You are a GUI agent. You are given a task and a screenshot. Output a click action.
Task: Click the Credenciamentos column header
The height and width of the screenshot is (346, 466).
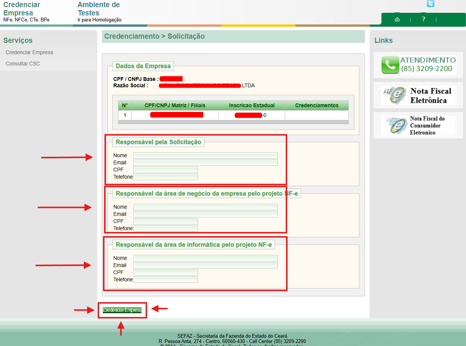[316, 105]
